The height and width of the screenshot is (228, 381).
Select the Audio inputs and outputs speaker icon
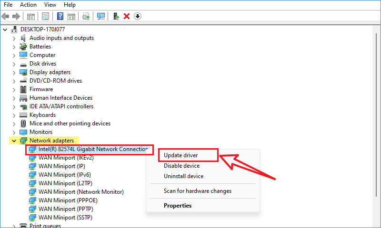click(x=23, y=38)
